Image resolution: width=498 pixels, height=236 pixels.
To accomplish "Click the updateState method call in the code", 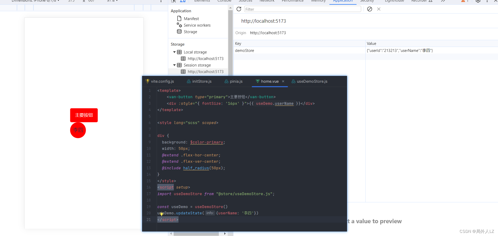I will (189, 213).
